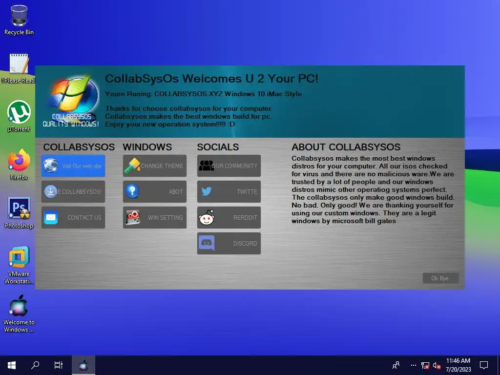The image size is (500, 375).
Task: Open the People icon in the tray
Action: [396, 365]
